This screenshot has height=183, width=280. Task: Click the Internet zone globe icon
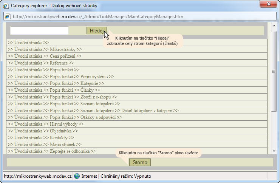(77, 176)
